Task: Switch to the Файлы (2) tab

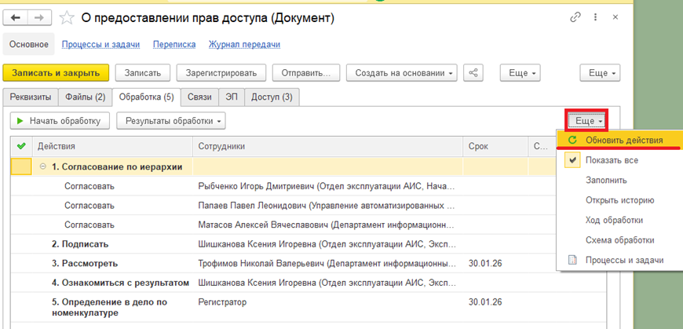Action: pos(85,97)
